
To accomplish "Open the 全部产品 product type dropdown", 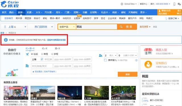I will [x=67, y=27].
